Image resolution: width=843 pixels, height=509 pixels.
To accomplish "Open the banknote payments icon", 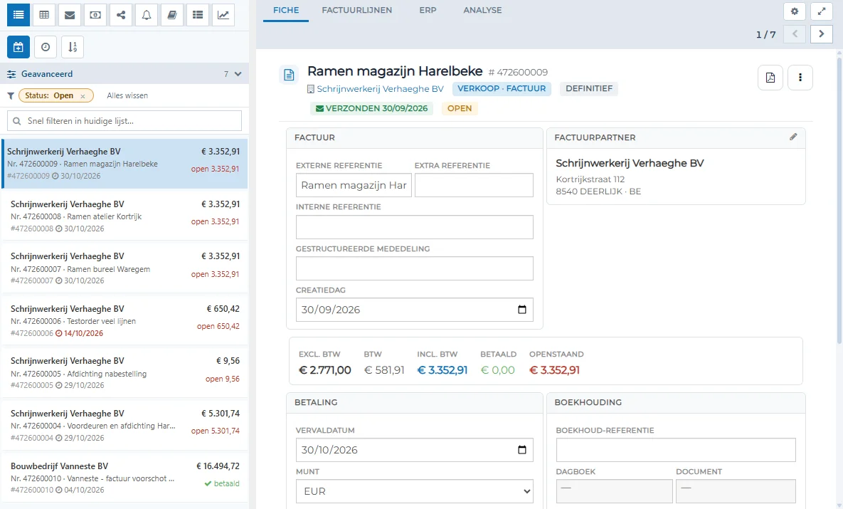I will pyautogui.click(x=95, y=15).
